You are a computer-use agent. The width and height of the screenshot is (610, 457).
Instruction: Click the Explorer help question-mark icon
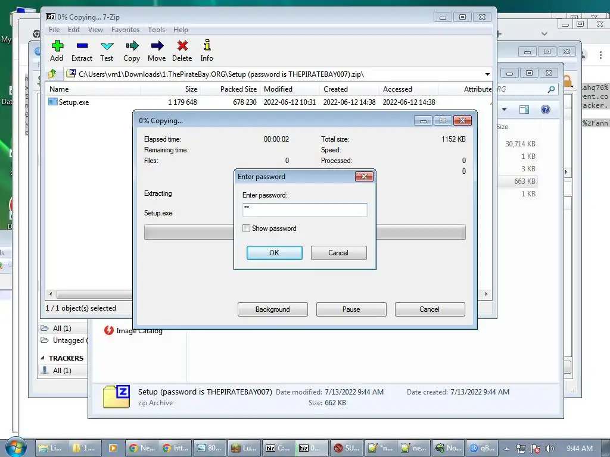(x=546, y=109)
